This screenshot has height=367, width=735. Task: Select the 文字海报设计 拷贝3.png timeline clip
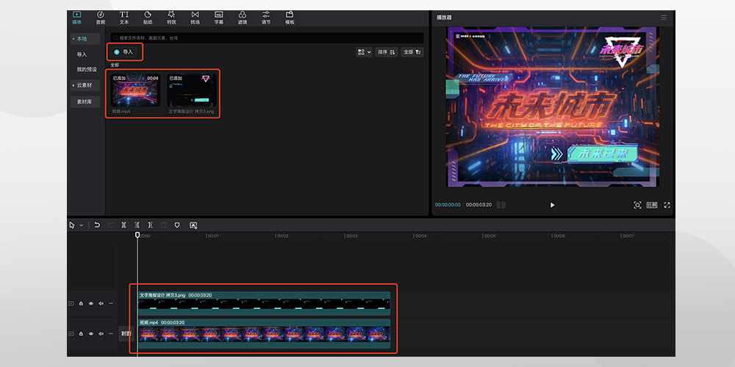click(265, 304)
